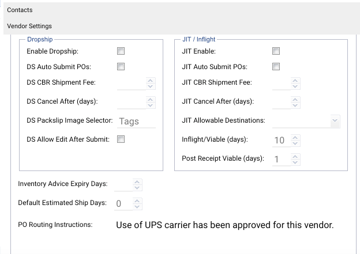
Task: Decrement Post Receipt Viable days down arrow
Action: click(295, 162)
